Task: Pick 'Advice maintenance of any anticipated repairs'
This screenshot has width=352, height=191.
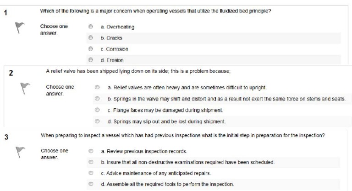Action: [91, 173]
